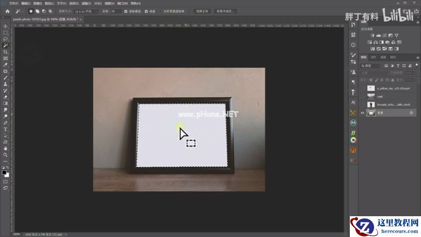421x237 pixels.
Task: Select the Brush tool
Action: coord(5,78)
